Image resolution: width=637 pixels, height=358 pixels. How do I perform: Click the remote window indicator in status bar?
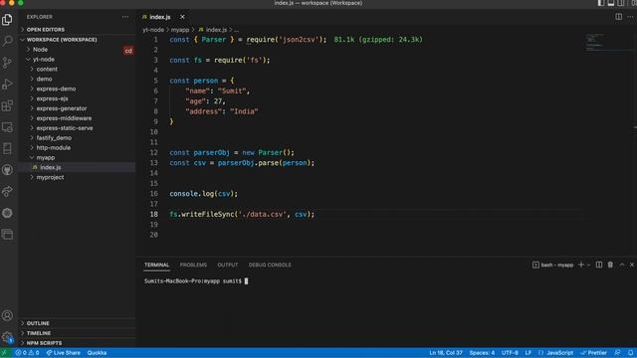click(5, 353)
